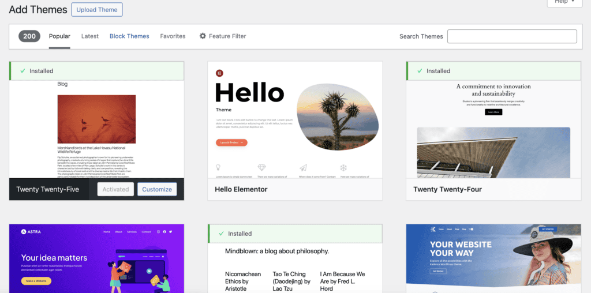The height and width of the screenshot is (293, 591).
Task: Click the Add Themes page heading
Action: (38, 9)
